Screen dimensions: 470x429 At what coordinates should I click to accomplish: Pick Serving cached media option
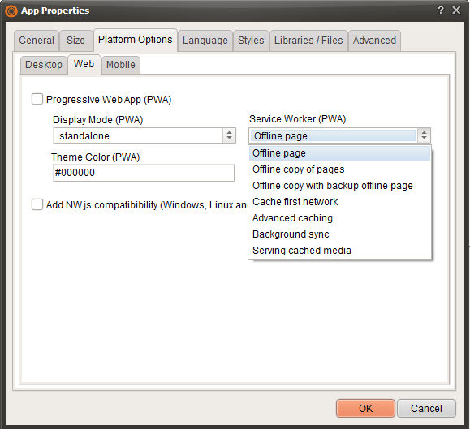pyautogui.click(x=339, y=251)
